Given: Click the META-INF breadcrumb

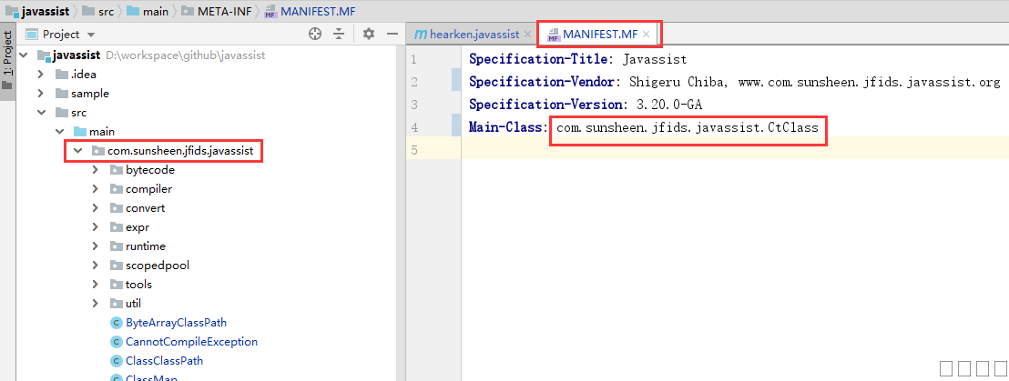Looking at the screenshot, I should (223, 11).
